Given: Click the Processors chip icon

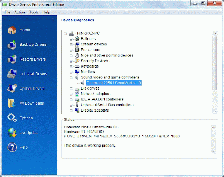Looking at the screenshot, I should (x=77, y=50).
